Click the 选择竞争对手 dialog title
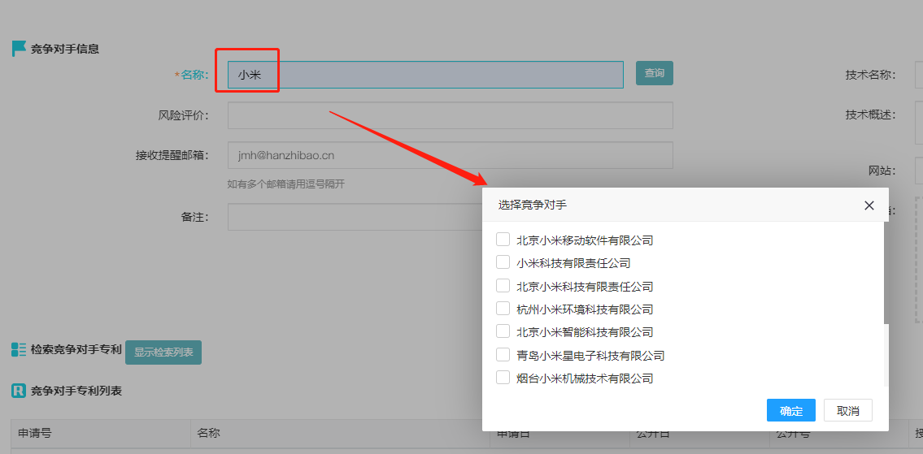 tap(533, 205)
